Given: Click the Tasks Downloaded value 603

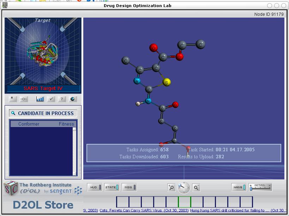Looking at the screenshot, I should [x=164, y=157].
